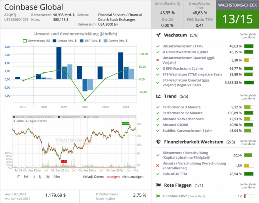Click the Wachstum sprout icon
The height and width of the screenshot is (203, 259).
[x=159, y=35]
